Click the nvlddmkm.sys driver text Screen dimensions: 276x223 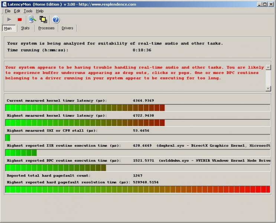point(215,161)
